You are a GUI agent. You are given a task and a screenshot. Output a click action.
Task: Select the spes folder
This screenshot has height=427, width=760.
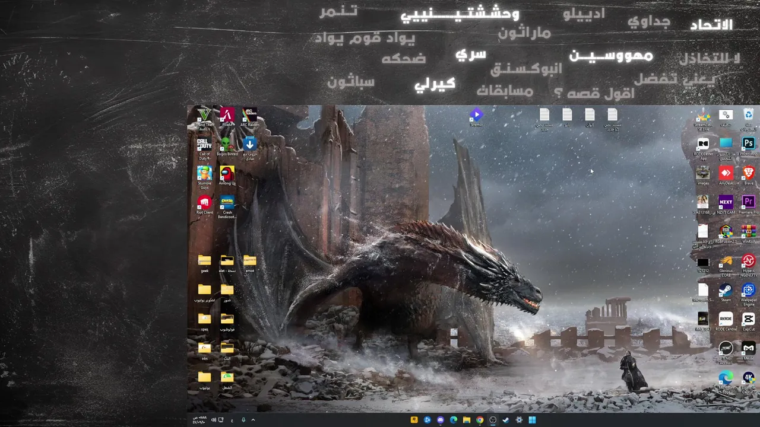[x=204, y=321]
